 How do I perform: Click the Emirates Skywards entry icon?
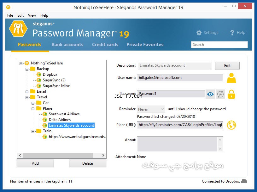pyautogui.click(x=45, y=125)
